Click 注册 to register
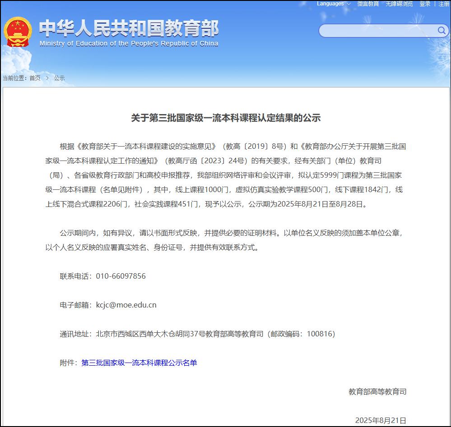 (x=444, y=4)
